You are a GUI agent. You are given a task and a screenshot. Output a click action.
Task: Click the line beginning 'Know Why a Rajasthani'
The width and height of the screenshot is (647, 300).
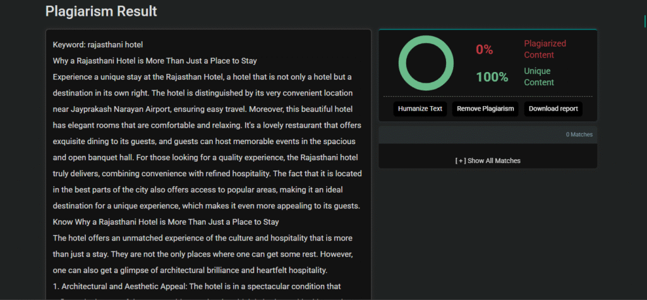coord(166,222)
